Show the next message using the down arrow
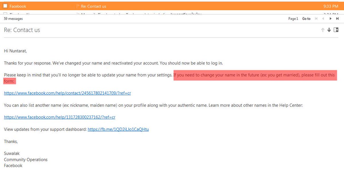 pos(329,30)
